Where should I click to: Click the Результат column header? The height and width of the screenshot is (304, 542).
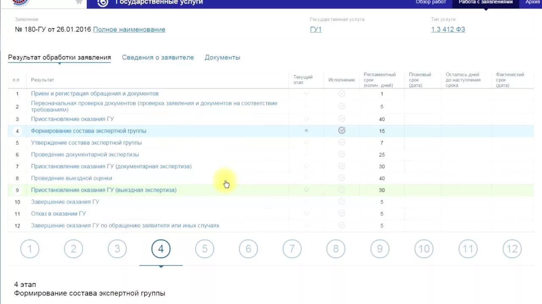[x=42, y=80]
